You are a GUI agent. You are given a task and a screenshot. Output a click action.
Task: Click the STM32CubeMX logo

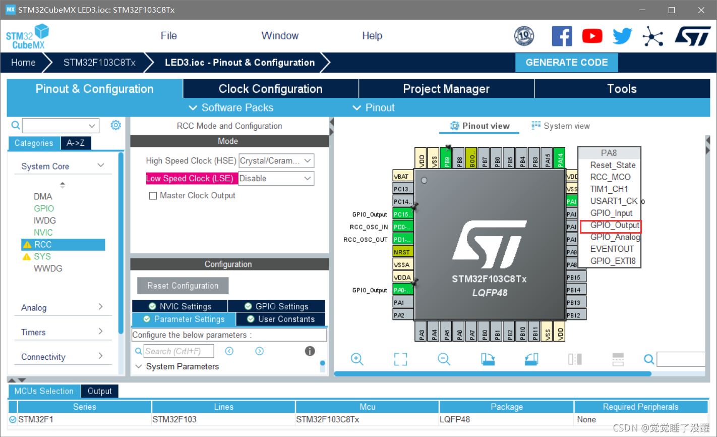point(27,37)
